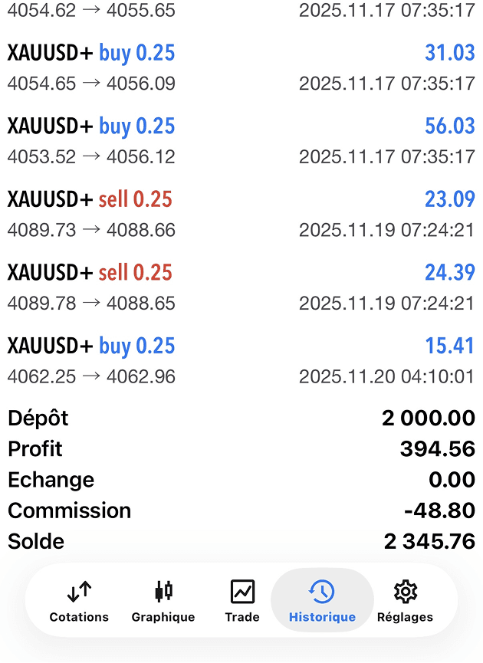Tap the Trade tab label
Image resolution: width=483 pixels, height=663 pixels.
pos(242,617)
